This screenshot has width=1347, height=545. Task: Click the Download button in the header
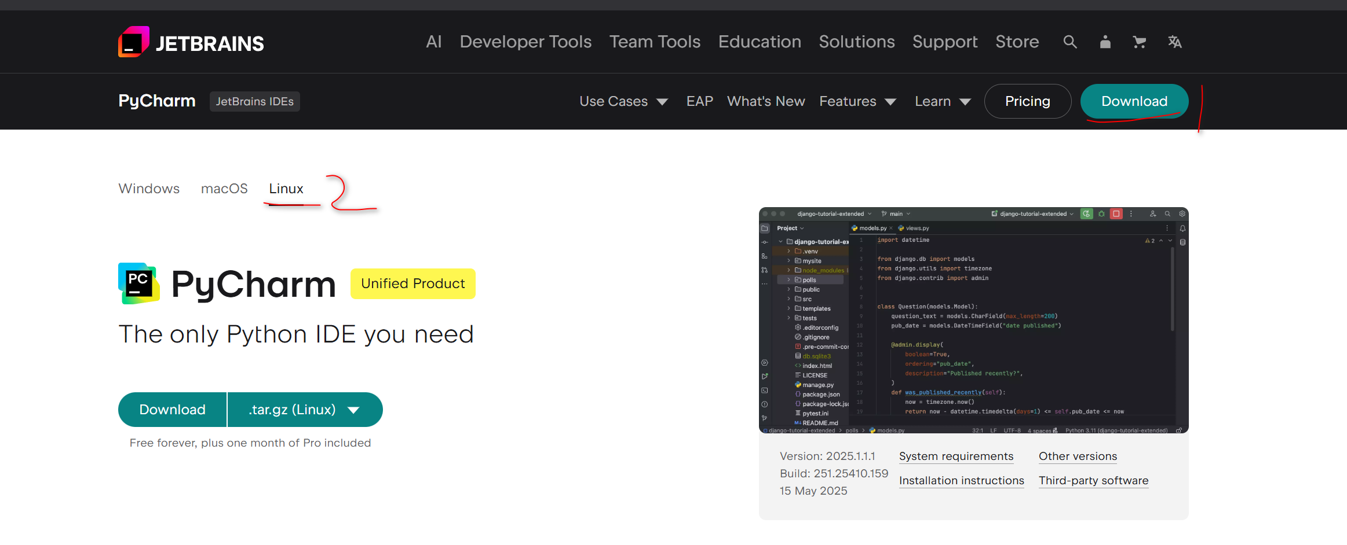(1134, 101)
